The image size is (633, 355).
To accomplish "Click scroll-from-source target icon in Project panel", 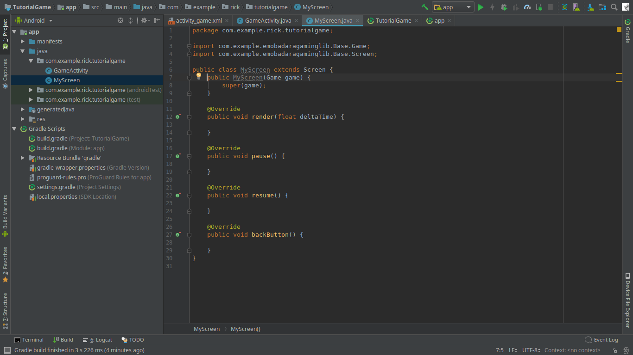I will point(120,20).
